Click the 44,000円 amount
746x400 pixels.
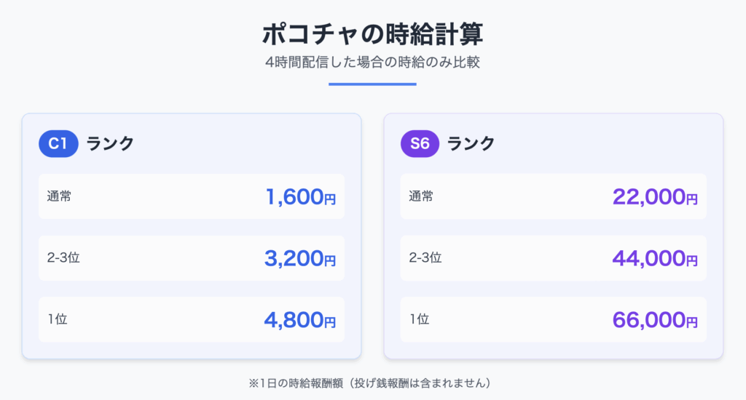coord(655,258)
